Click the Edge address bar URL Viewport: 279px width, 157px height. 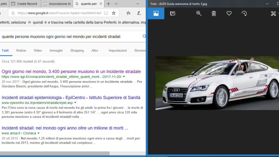59,13
